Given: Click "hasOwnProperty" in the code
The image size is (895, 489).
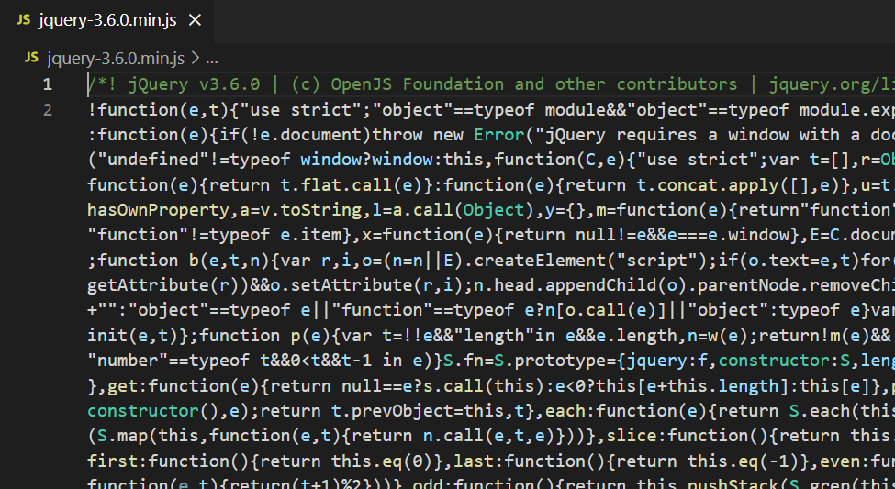Looking at the screenshot, I should [x=159, y=210].
